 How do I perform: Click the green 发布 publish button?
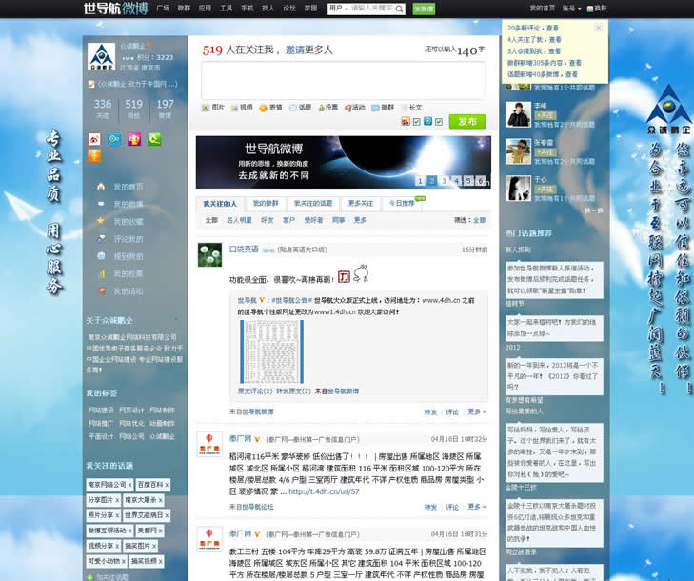point(467,121)
